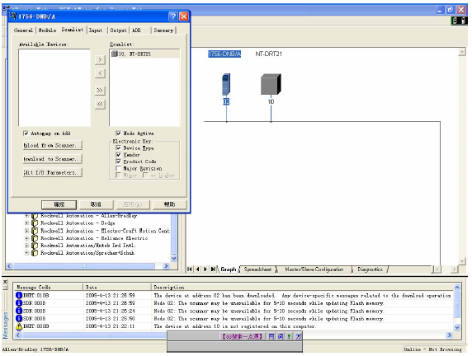The image size is (472, 356).
Task: Open the ADR tab
Action: coord(137,30)
